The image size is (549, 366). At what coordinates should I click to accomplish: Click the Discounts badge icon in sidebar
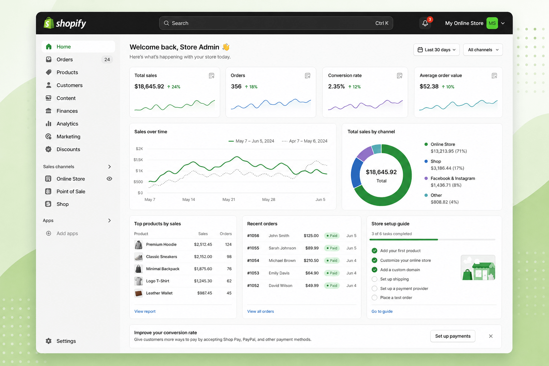[x=49, y=149]
